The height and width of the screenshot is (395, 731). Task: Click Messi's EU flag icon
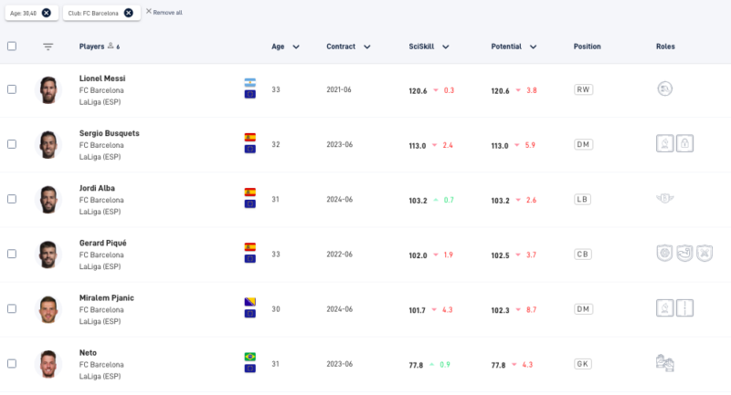click(x=249, y=95)
